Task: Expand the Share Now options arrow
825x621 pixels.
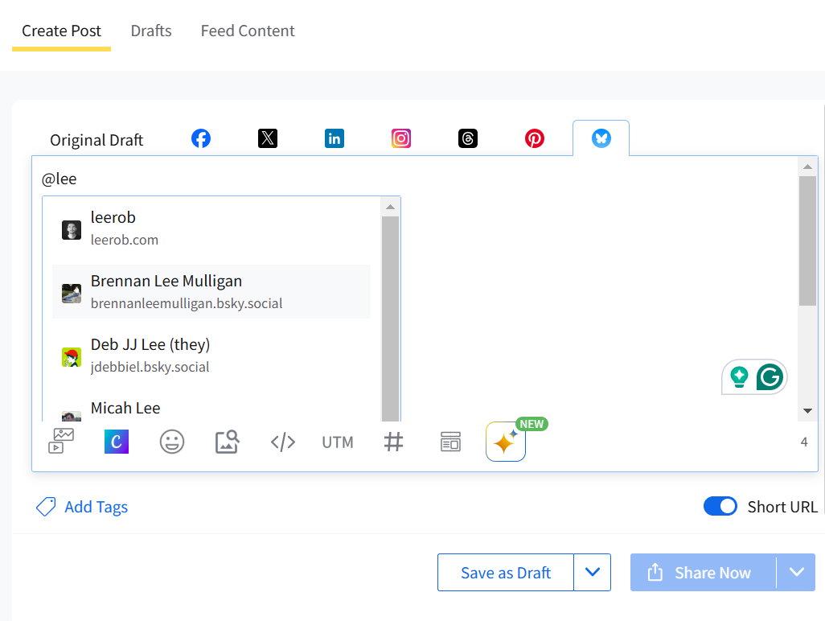Action: pyautogui.click(x=796, y=573)
